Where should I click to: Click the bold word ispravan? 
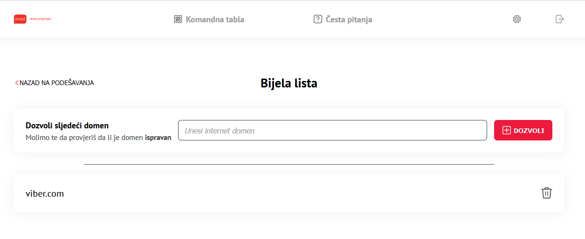[x=158, y=138]
